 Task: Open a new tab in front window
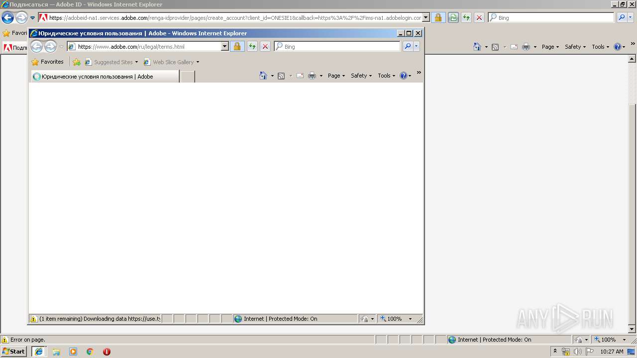coord(187,77)
